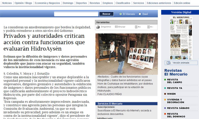The width and height of the screenshot is (199, 119).
Task: Click the article photo of the Coyhaique street
Action: click(x=127, y=54)
